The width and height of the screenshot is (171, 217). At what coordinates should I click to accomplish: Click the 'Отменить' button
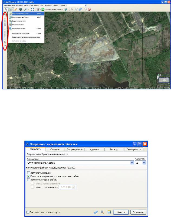click(x=138, y=212)
